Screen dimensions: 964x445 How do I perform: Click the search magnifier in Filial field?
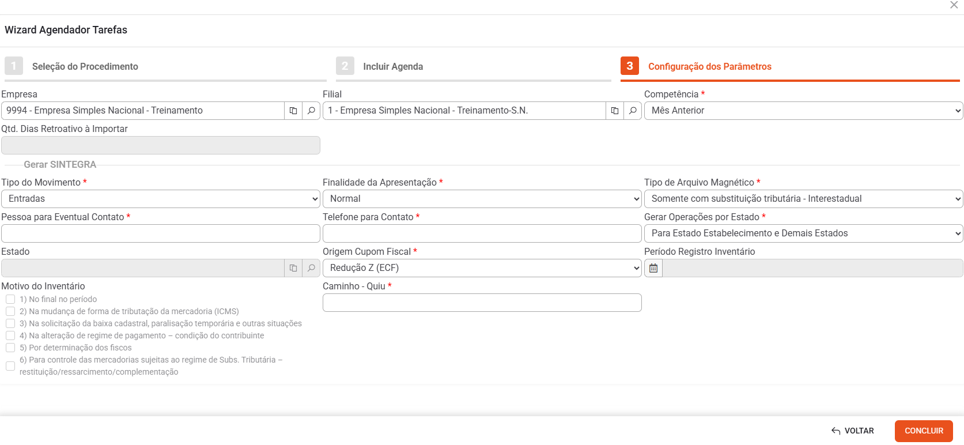point(633,111)
